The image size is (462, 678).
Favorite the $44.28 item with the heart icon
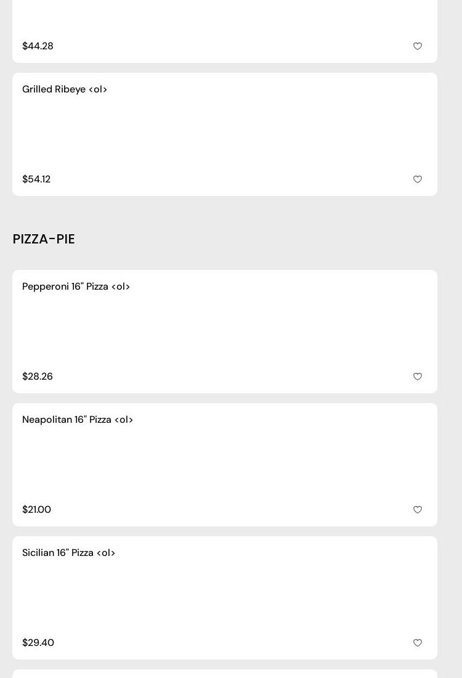coord(418,46)
